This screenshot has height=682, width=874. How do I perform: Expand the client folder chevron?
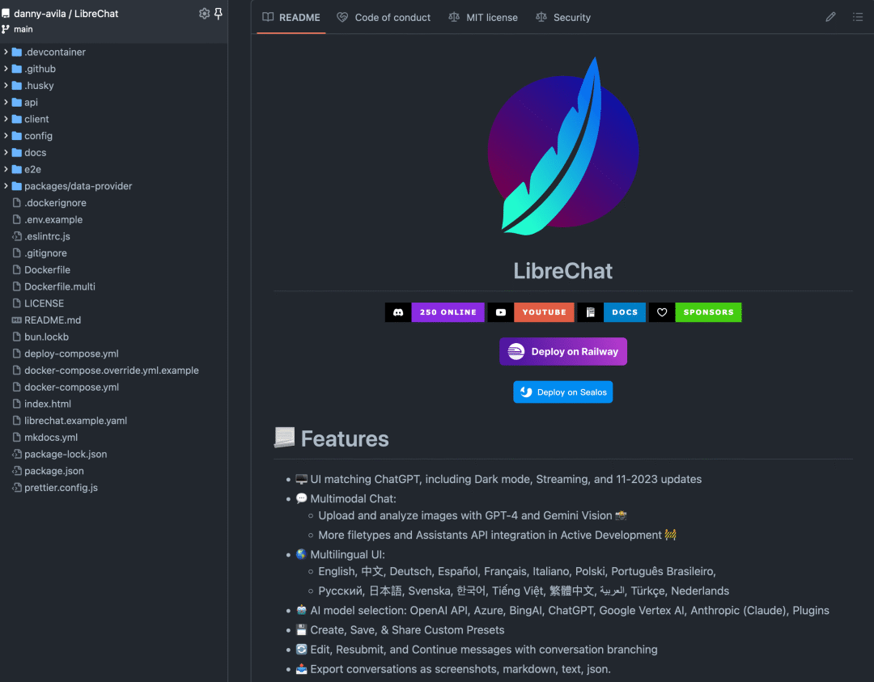tap(6, 119)
